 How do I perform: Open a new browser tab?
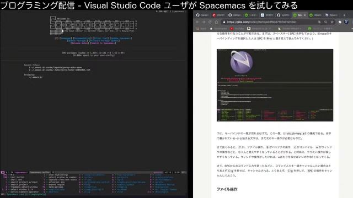tap(344, 15)
